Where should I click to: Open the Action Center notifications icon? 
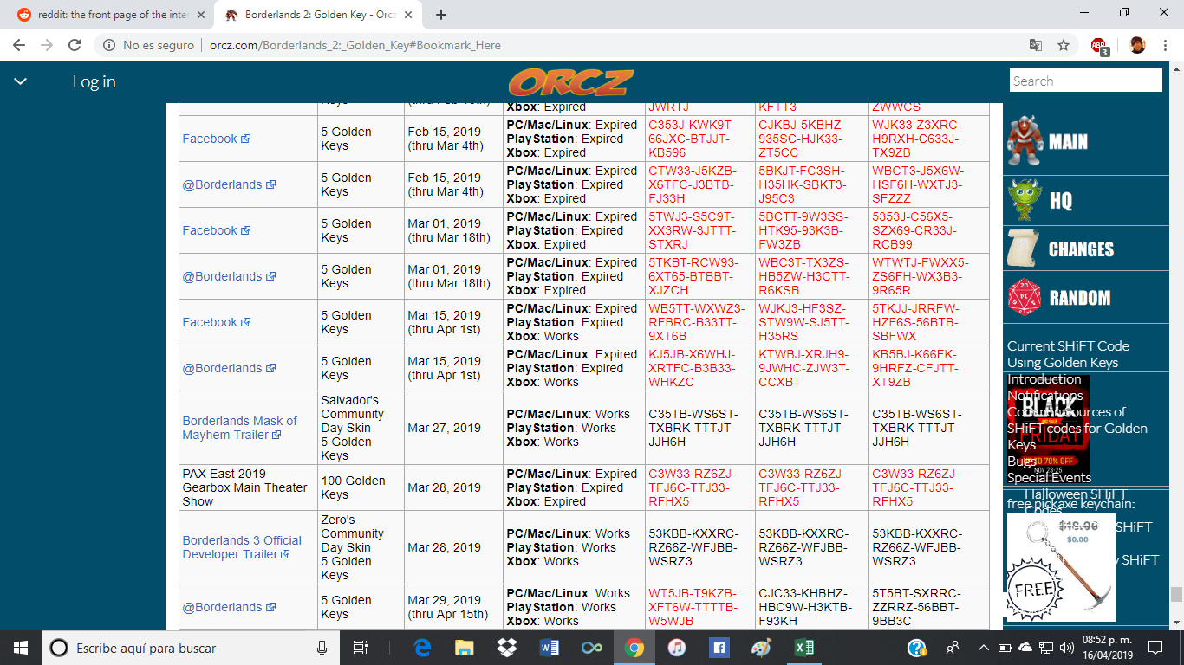tap(1155, 648)
